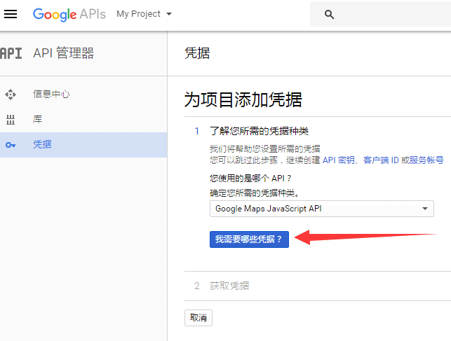The image size is (451, 341).
Task: Open the 客户端 ID link
Action: tap(381, 160)
